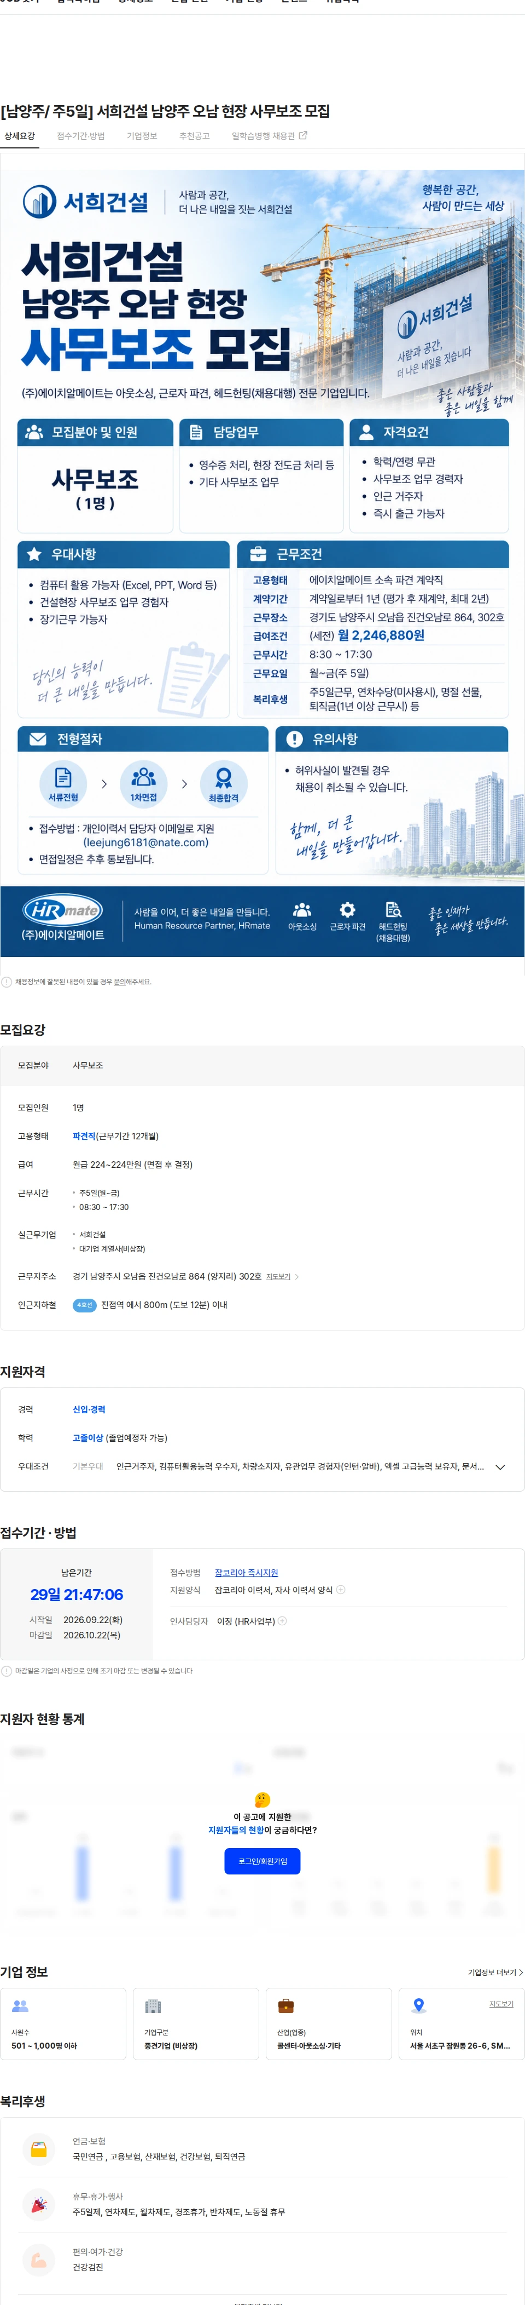The image size is (525, 2305).
Task: Click the remaining time 29일 21:47:06
Action: (77, 1595)
